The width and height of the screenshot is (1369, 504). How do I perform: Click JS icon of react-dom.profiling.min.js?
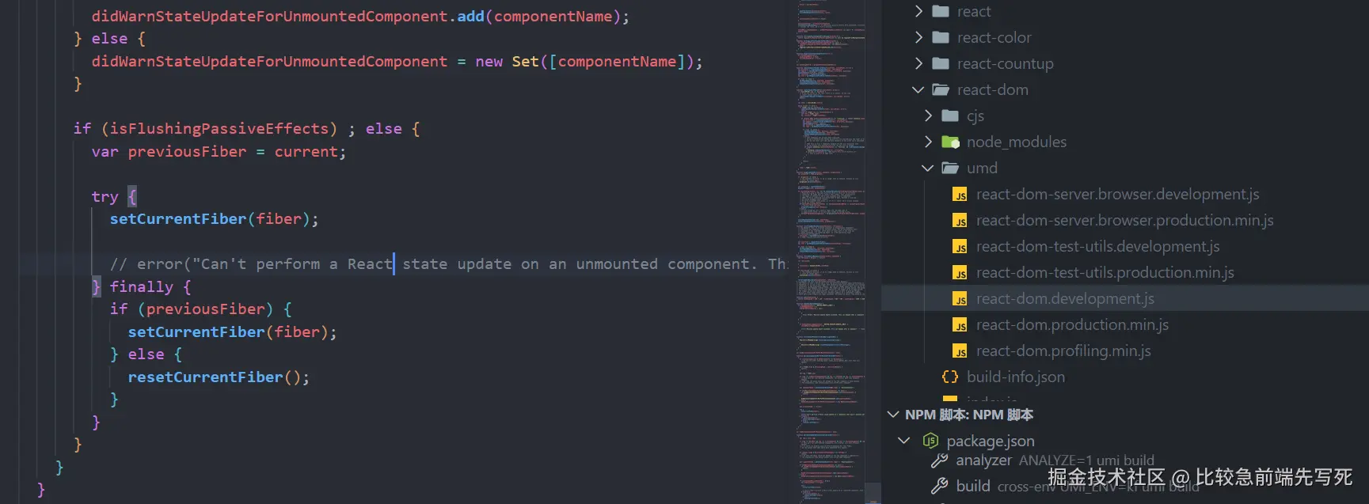[x=960, y=351]
